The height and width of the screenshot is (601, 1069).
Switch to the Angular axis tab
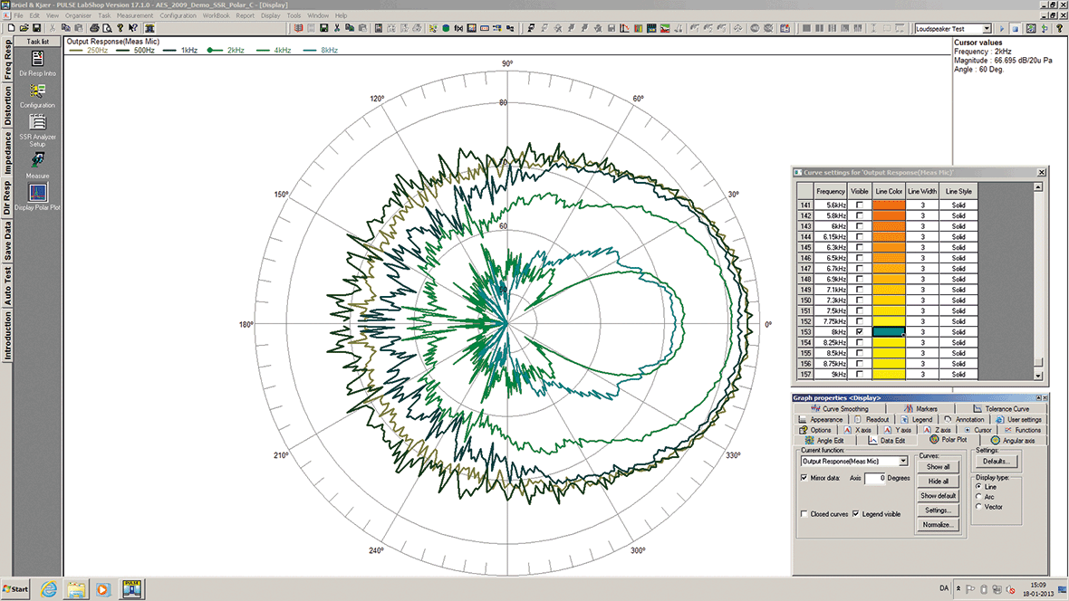(x=1012, y=440)
